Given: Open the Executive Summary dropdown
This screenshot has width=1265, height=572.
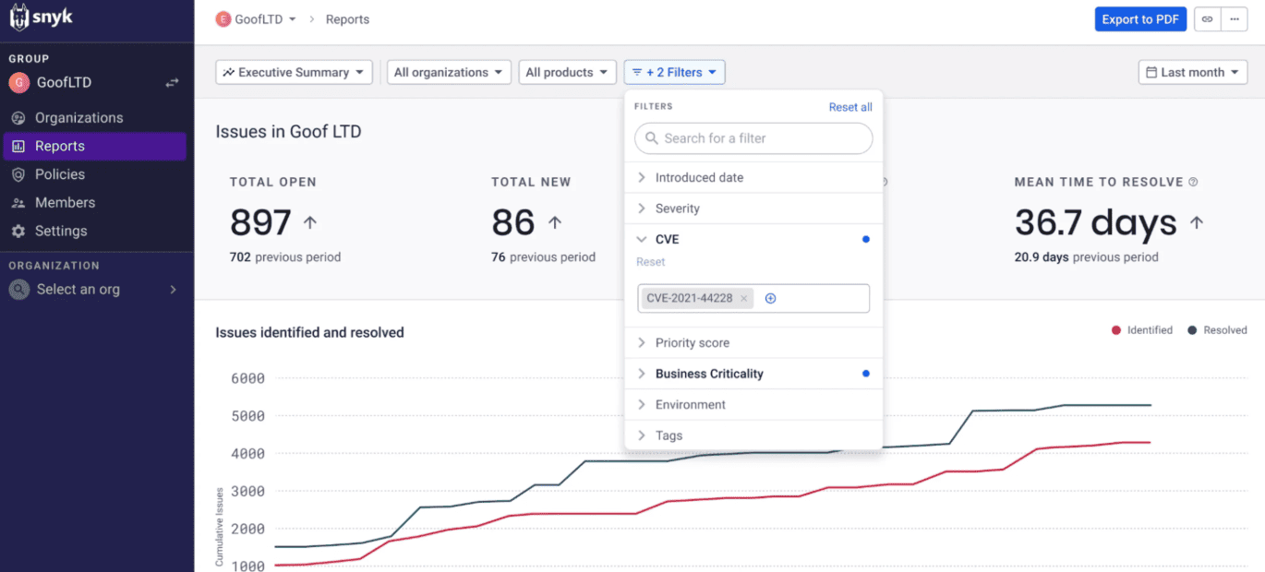Looking at the screenshot, I should click(x=294, y=72).
